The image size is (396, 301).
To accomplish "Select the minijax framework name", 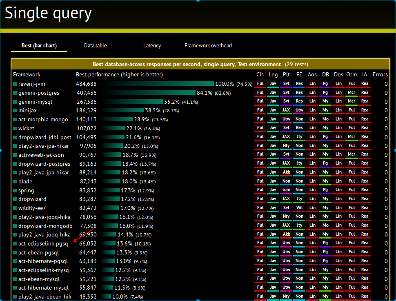I will tap(27, 110).
